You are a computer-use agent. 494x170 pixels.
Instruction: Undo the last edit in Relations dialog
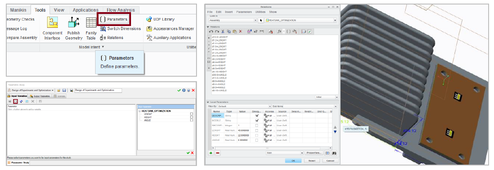pos(211,31)
